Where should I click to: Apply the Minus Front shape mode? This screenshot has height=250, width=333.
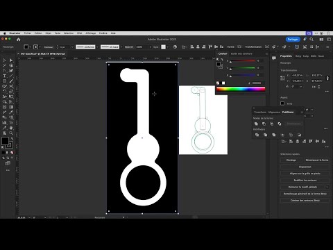coord(264,124)
